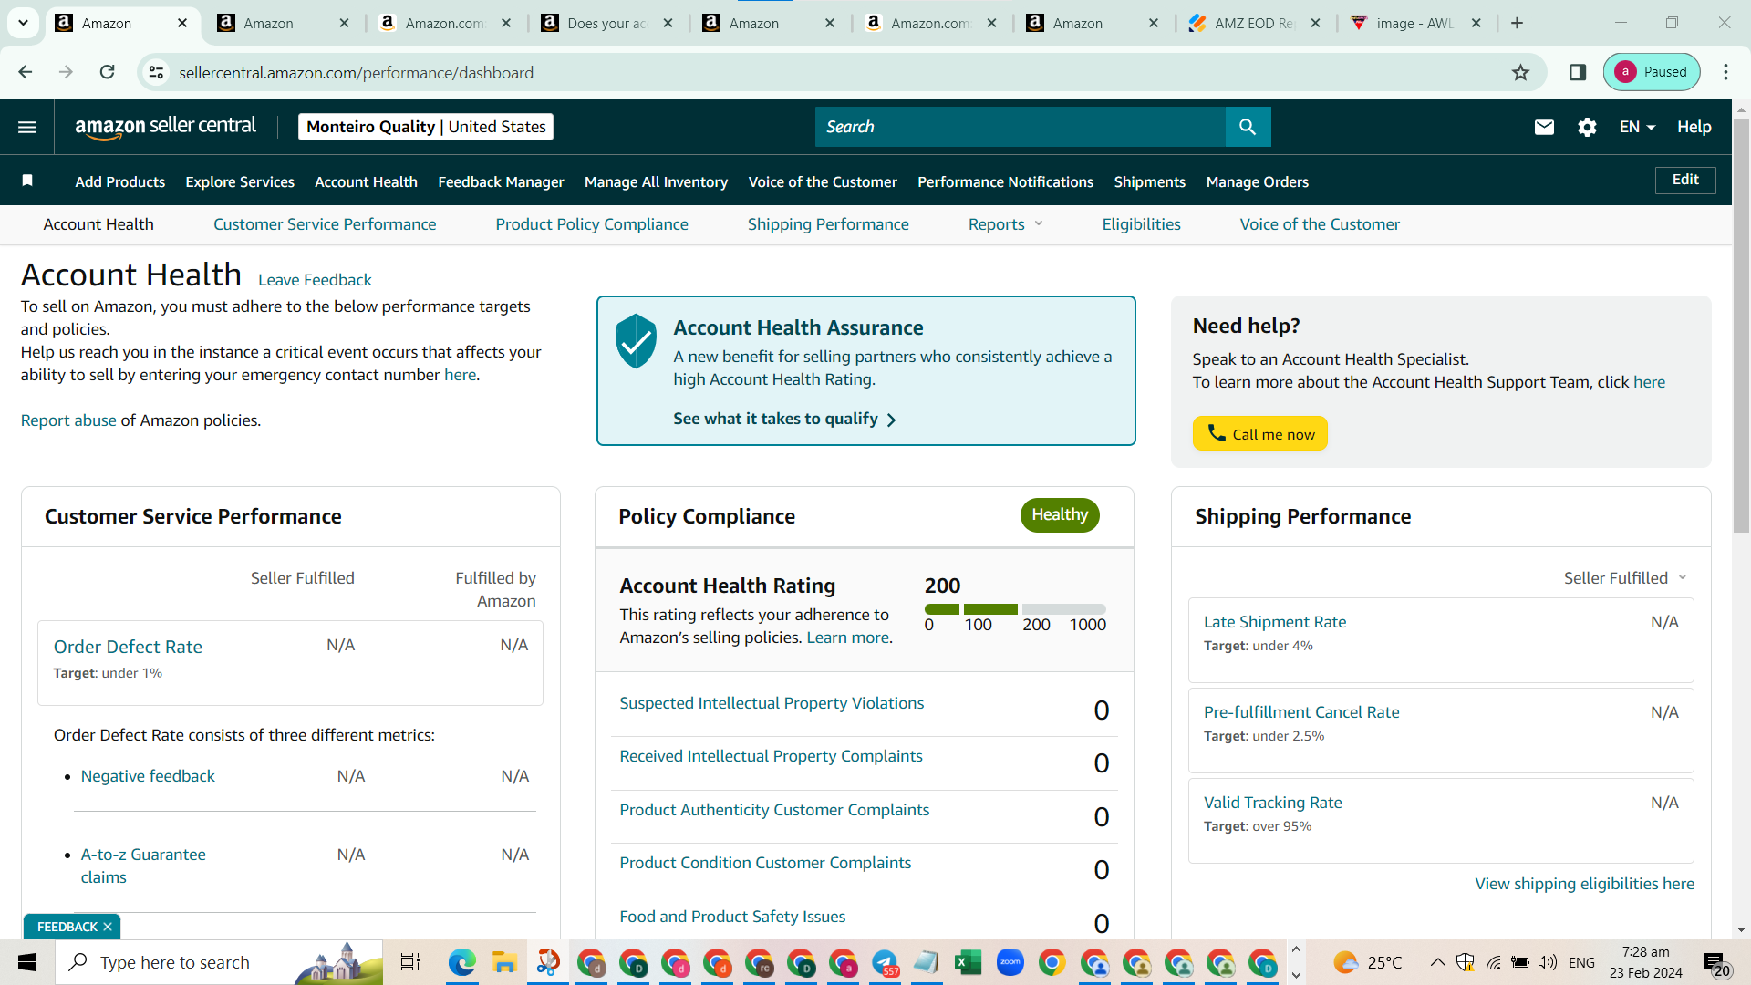Open the notification center icon
1751x985 pixels.
coord(1715,962)
